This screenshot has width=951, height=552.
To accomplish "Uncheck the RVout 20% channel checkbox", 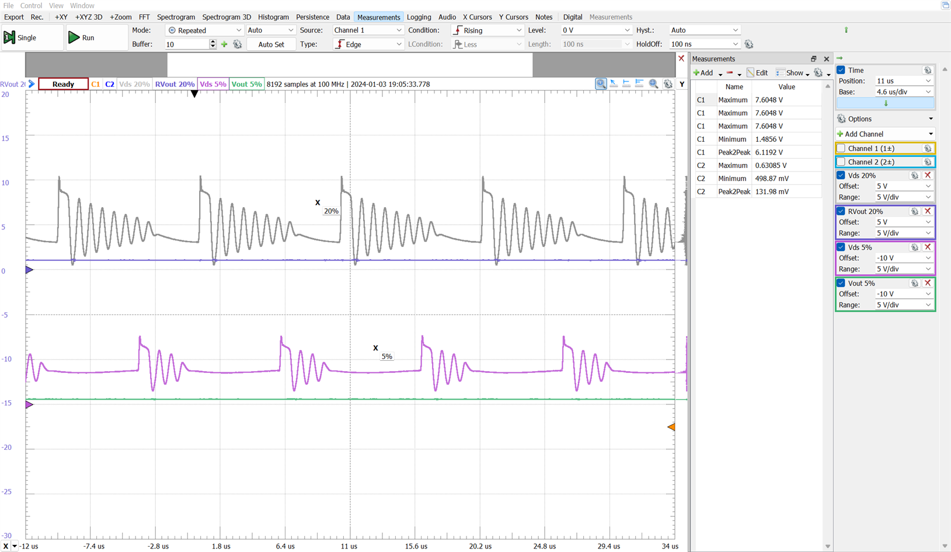I will coord(841,211).
